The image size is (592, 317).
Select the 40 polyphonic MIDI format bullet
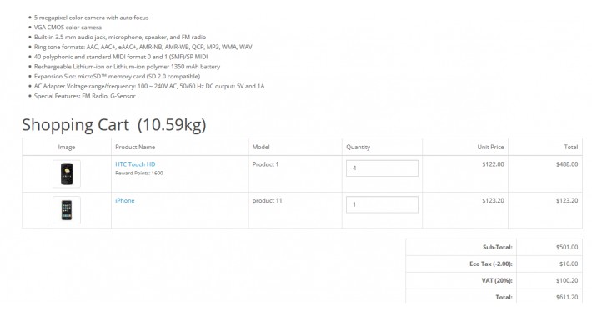point(121,57)
